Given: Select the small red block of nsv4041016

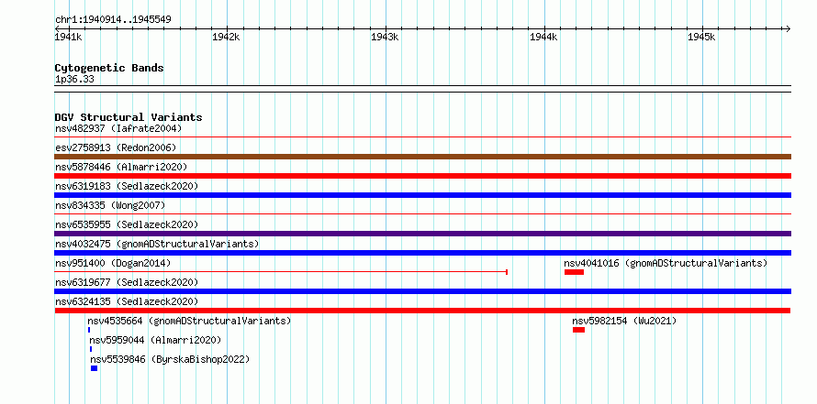Looking at the screenshot, I should click(574, 272).
